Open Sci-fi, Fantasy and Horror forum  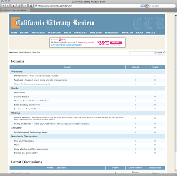[x=26, y=105]
